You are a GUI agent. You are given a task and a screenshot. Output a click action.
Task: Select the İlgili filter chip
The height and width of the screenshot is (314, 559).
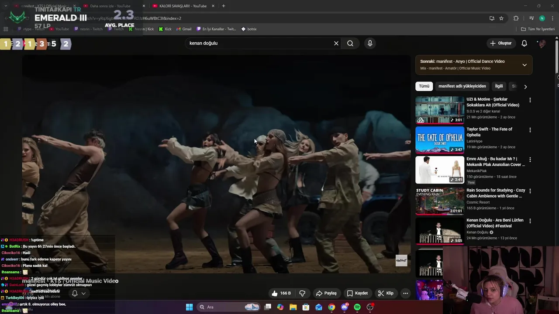click(x=499, y=86)
